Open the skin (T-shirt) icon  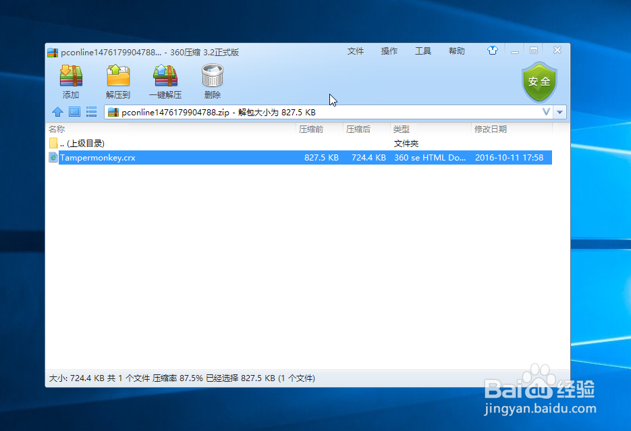click(x=493, y=51)
